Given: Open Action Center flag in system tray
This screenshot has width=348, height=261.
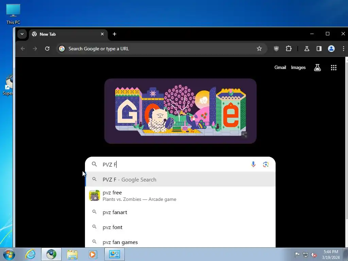Looking at the screenshot, I should pos(297,254).
